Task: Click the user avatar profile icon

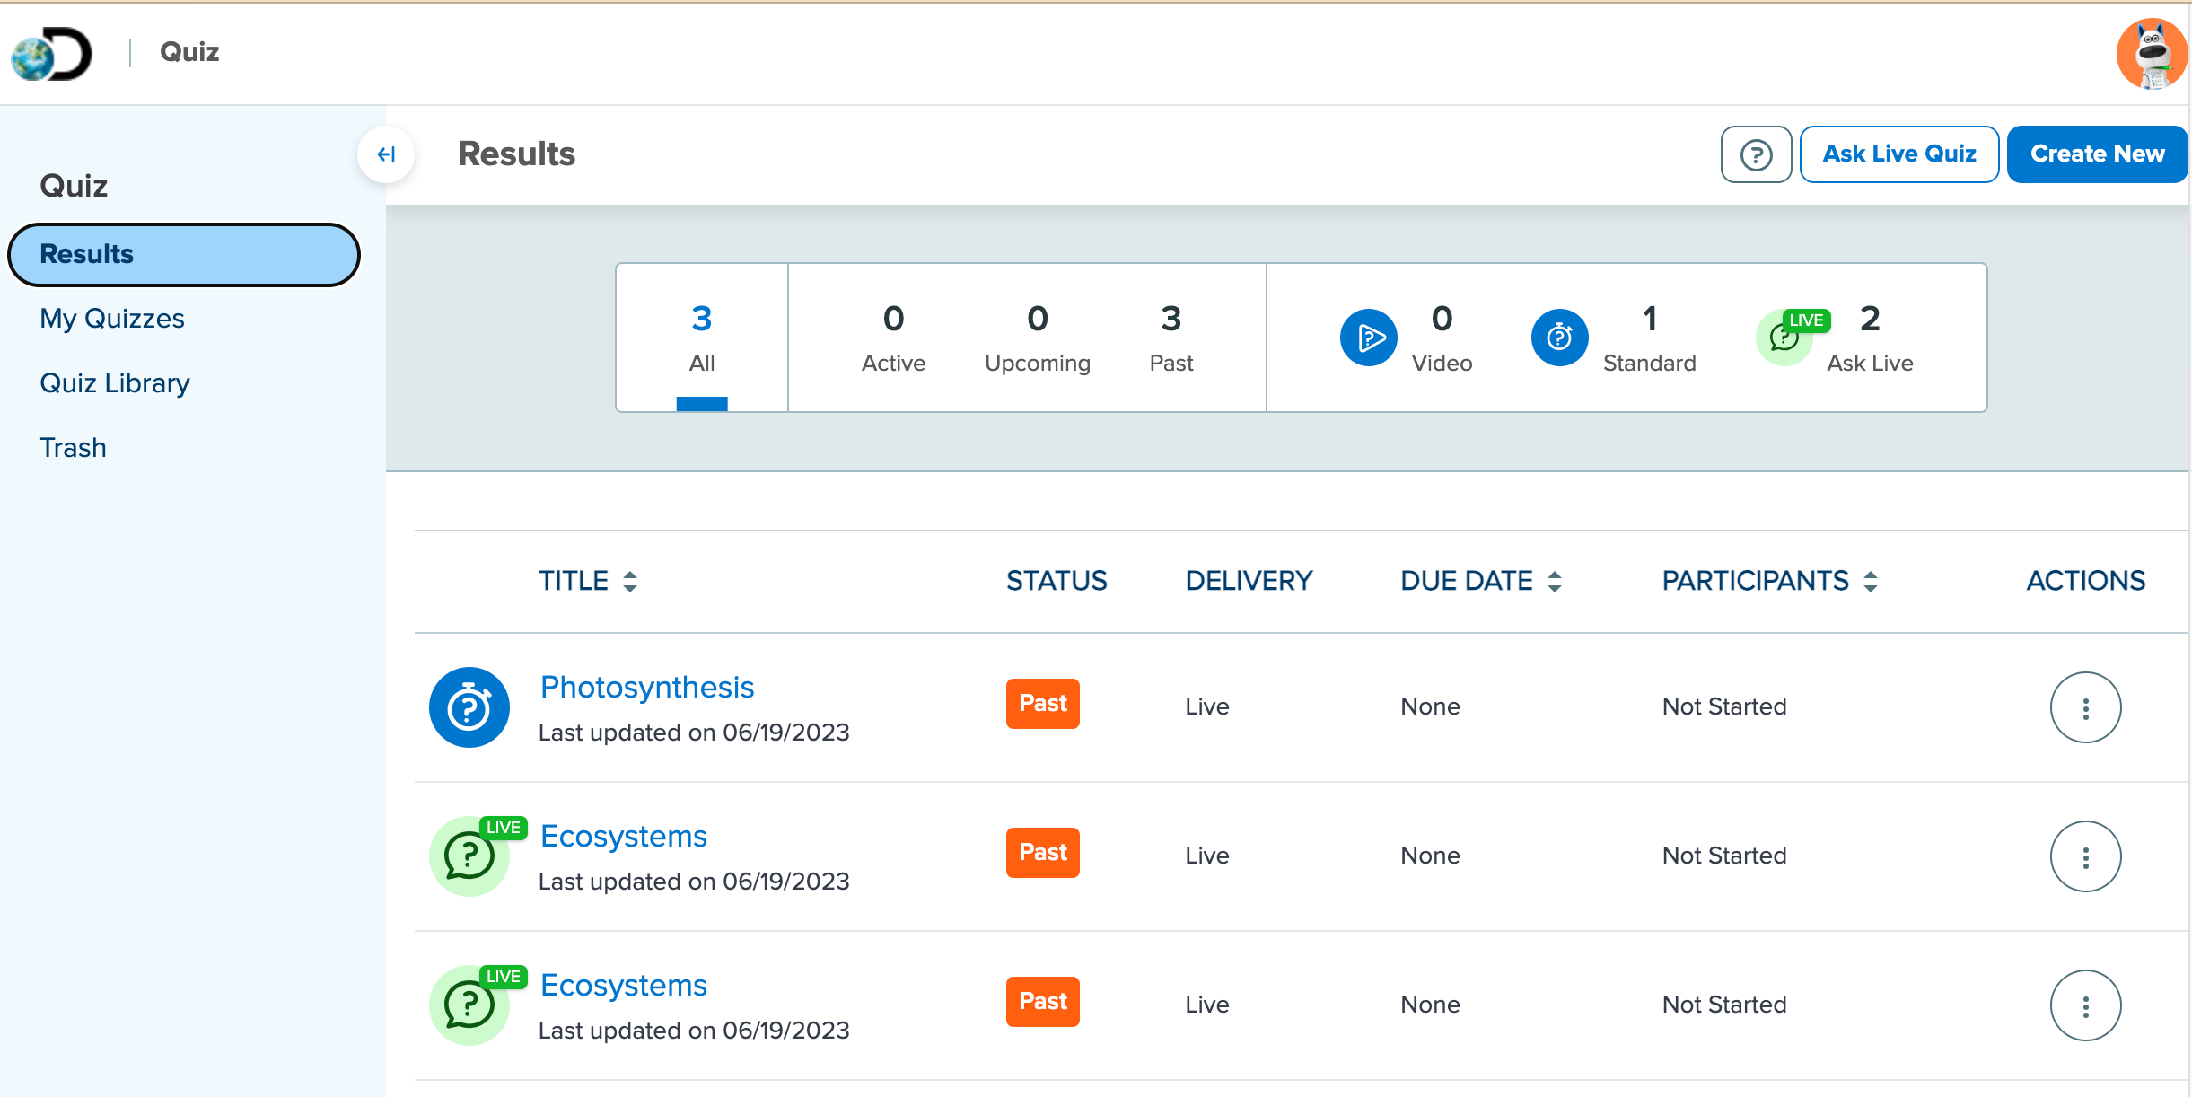Action: click(x=2151, y=54)
